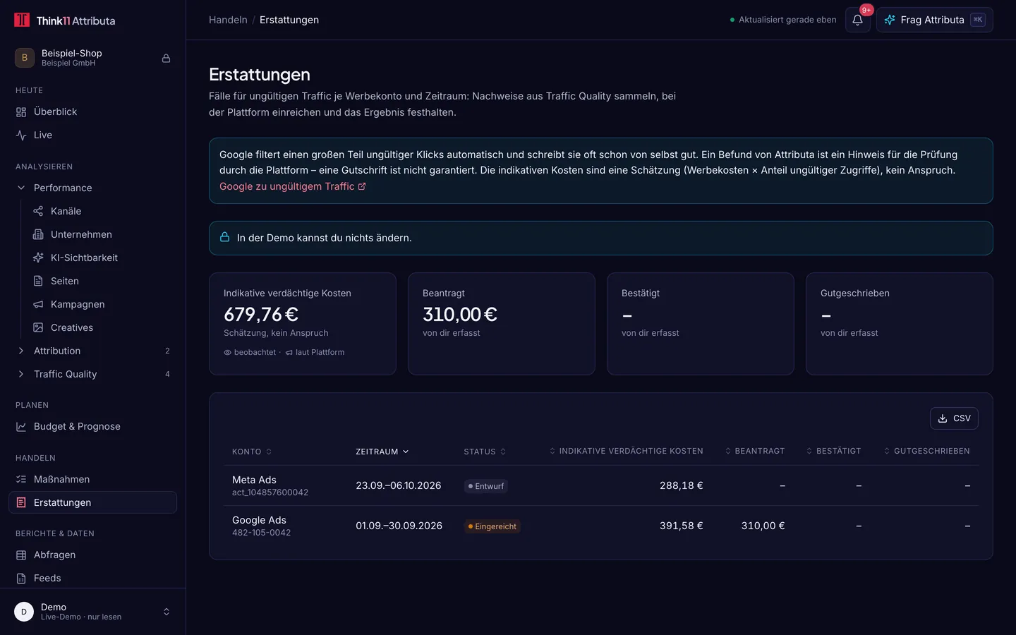1016x635 pixels.
Task: Open Maßnahmen in the sidebar
Action: [x=92, y=479]
